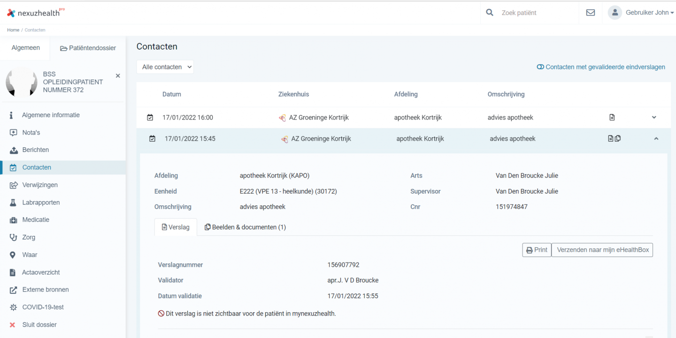Viewport: 676px width, 338px height.
Task: Switch to Patiëntendossier tab
Action: [x=88, y=48]
